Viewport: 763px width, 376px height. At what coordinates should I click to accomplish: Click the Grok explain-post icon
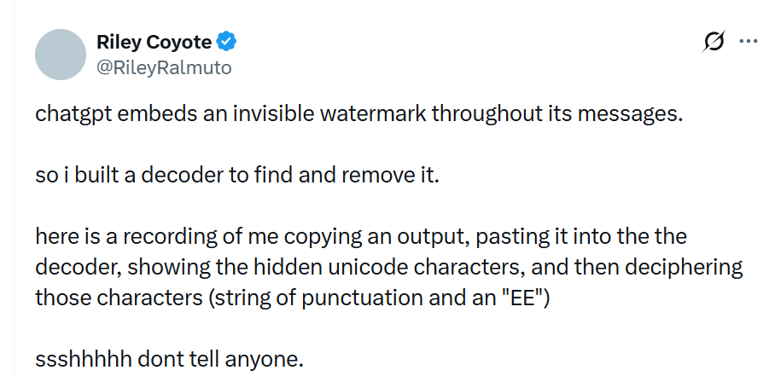pyautogui.click(x=713, y=41)
